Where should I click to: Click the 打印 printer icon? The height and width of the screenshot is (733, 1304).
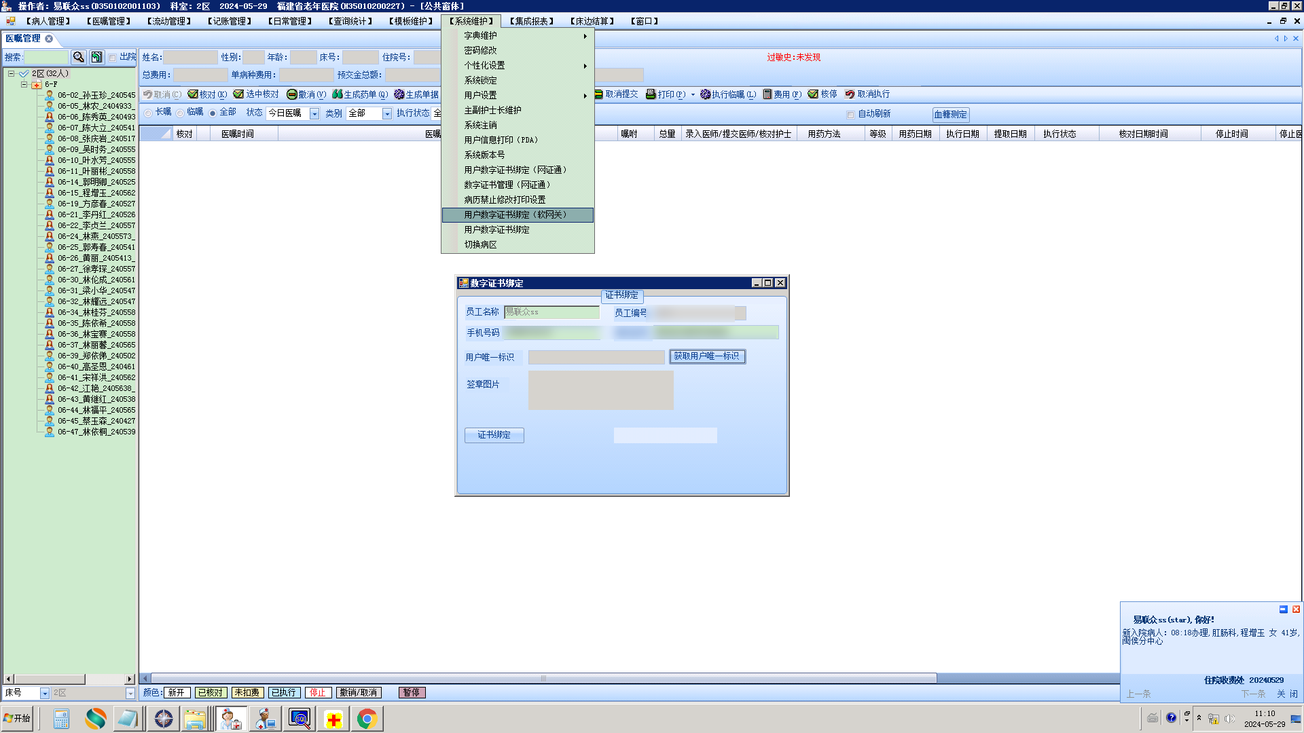click(x=651, y=94)
